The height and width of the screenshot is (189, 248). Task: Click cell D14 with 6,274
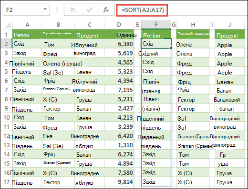coord(119,154)
